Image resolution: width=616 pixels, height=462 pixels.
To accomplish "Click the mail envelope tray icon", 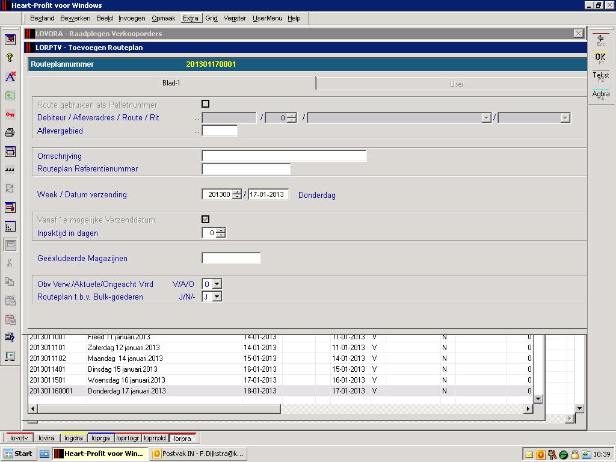I will (529, 455).
